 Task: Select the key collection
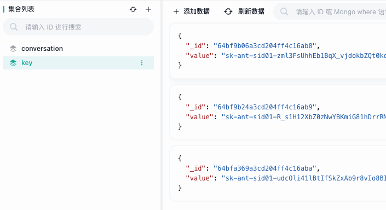(x=78, y=63)
